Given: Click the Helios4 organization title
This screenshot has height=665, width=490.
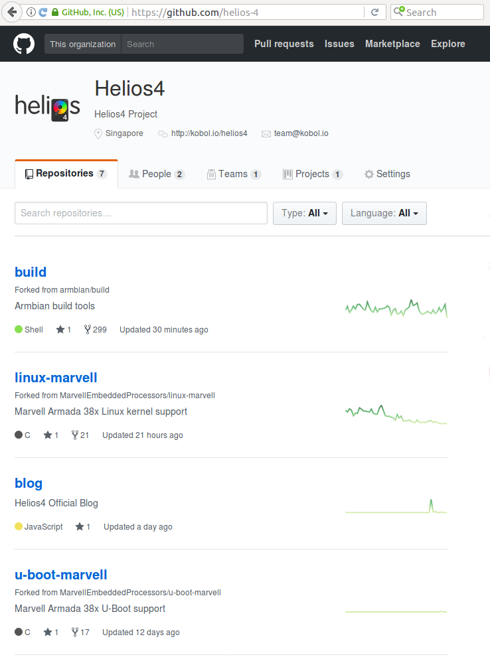Looking at the screenshot, I should [129, 89].
